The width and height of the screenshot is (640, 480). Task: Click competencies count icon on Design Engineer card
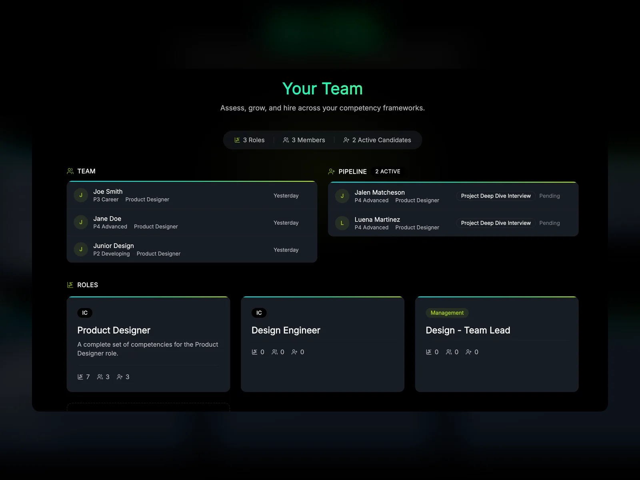click(x=254, y=352)
